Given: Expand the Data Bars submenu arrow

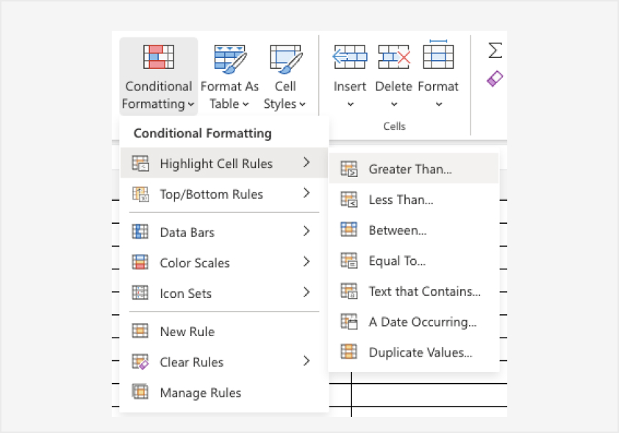Looking at the screenshot, I should tap(307, 231).
